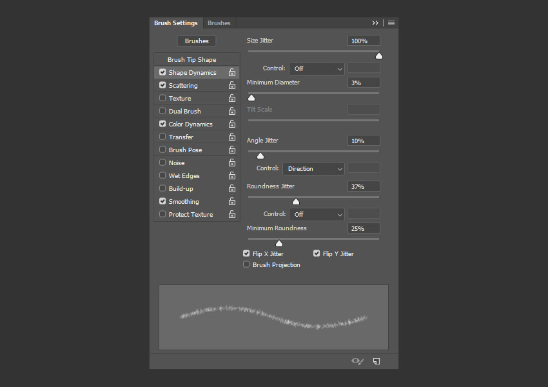
Task: Collapse panel using double-arrow icon
Action: 375,23
